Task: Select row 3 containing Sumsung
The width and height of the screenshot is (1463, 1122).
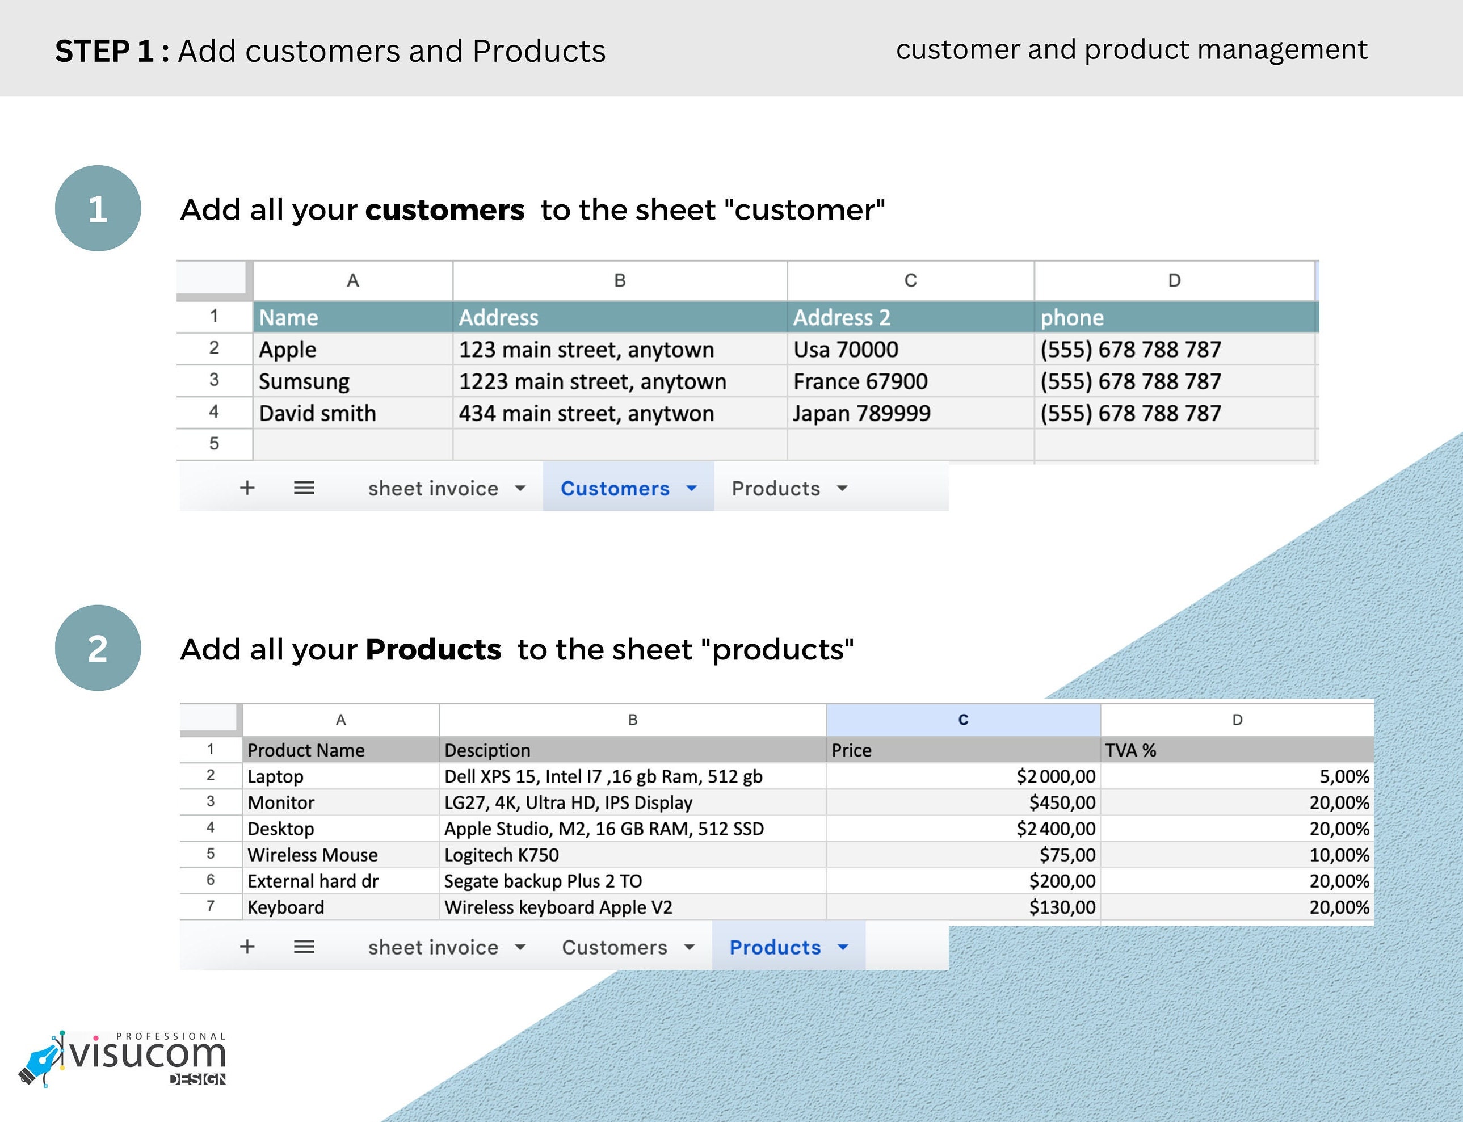Action: tap(214, 381)
